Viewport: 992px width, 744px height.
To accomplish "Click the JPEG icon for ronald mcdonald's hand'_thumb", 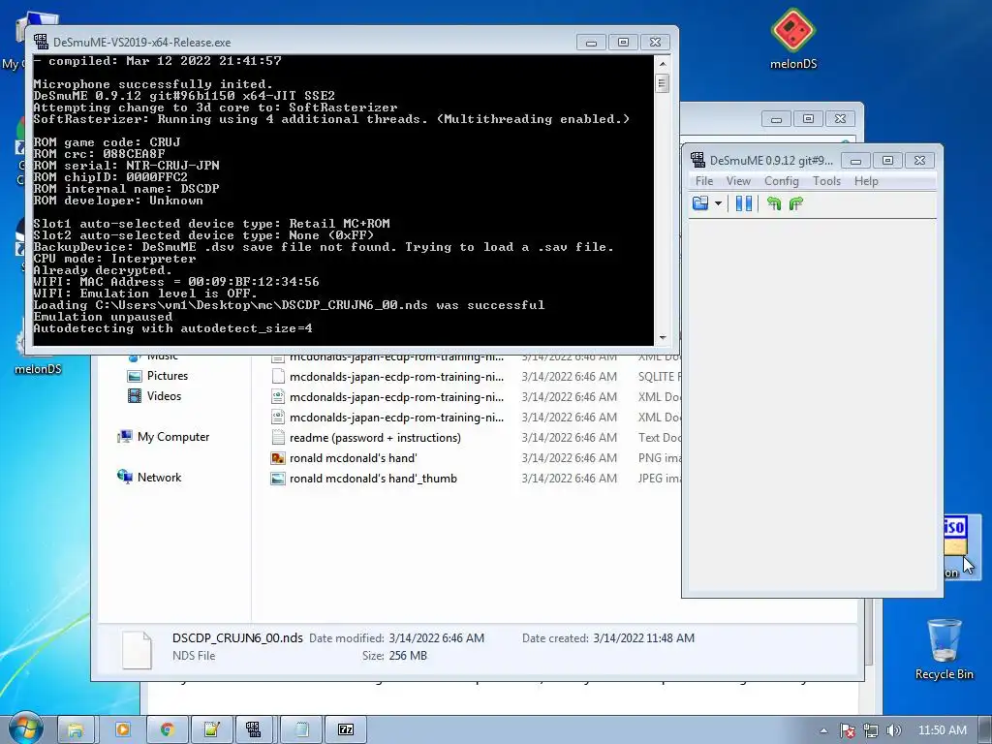I will (278, 479).
